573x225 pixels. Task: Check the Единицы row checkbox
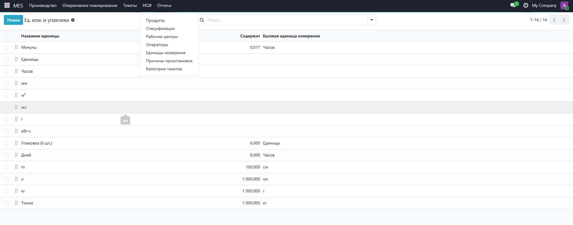[6, 59]
